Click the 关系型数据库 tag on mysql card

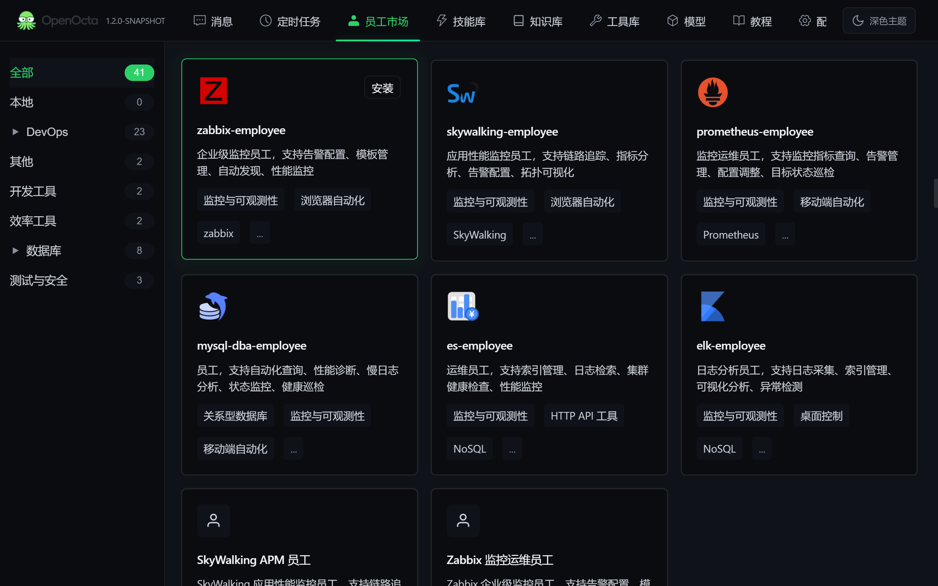(x=235, y=416)
